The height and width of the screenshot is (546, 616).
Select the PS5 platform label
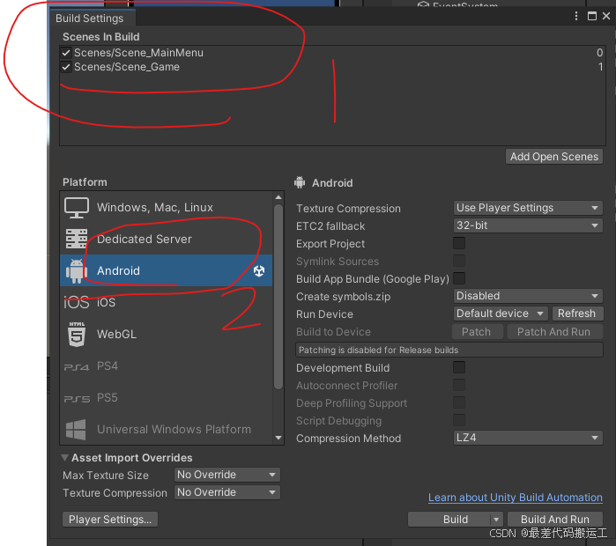[x=108, y=398]
